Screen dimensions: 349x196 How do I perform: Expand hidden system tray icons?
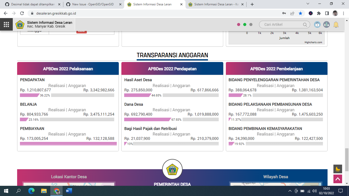pyautogui.click(x=290, y=191)
